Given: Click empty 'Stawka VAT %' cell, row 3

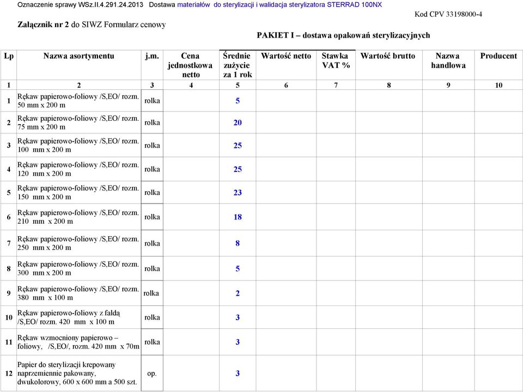Looking at the screenshot, I should click(336, 145).
